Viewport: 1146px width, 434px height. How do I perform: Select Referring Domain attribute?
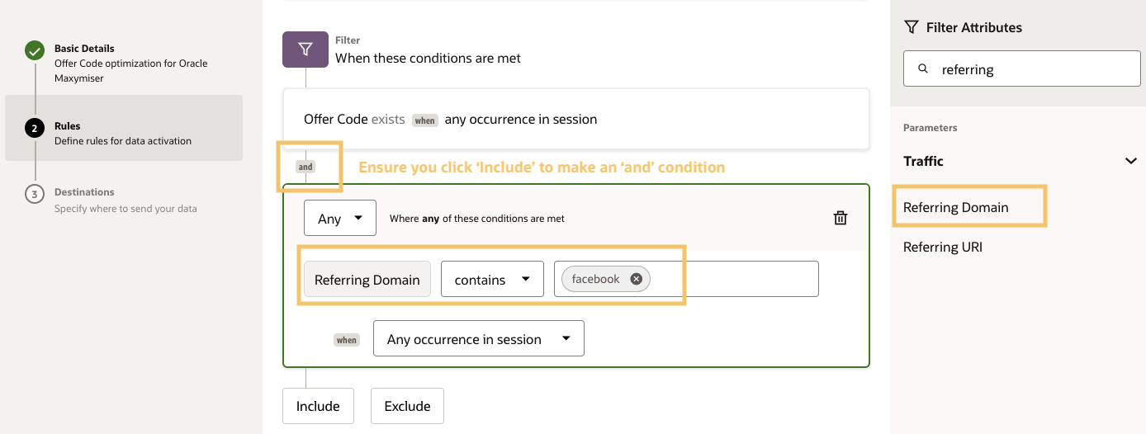coord(956,207)
